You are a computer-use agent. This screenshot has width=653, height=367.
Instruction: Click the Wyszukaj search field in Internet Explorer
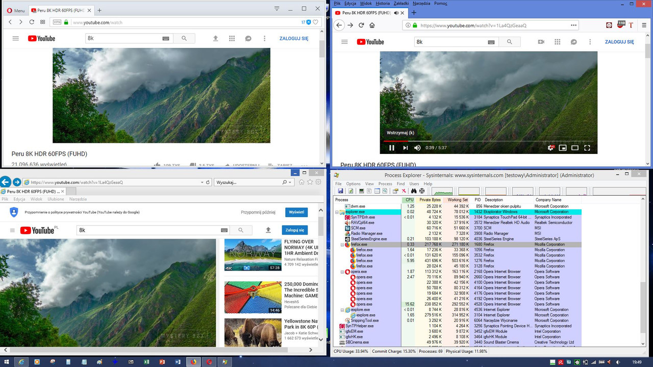(247, 182)
